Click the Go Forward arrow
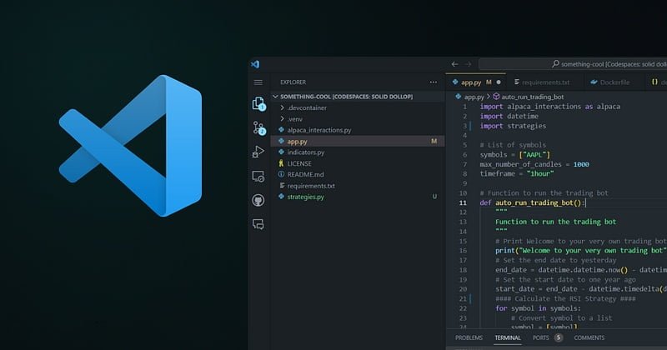 (468, 64)
